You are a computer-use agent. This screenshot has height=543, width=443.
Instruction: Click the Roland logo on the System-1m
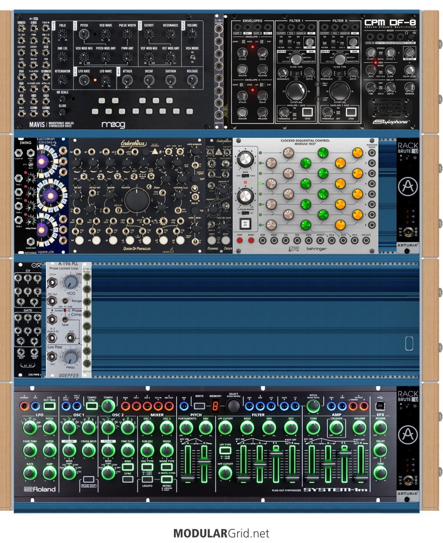point(40,489)
